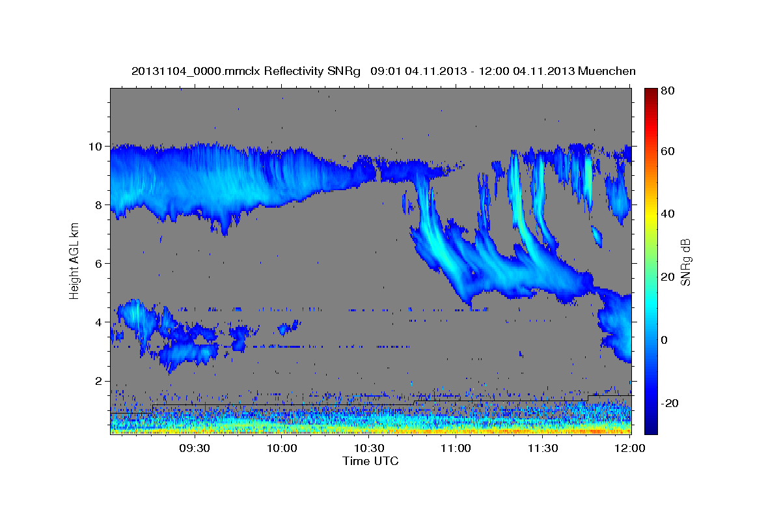Click the 'SNRg dB' colorbar label
The height and width of the screenshot is (521, 781).
(685, 262)
